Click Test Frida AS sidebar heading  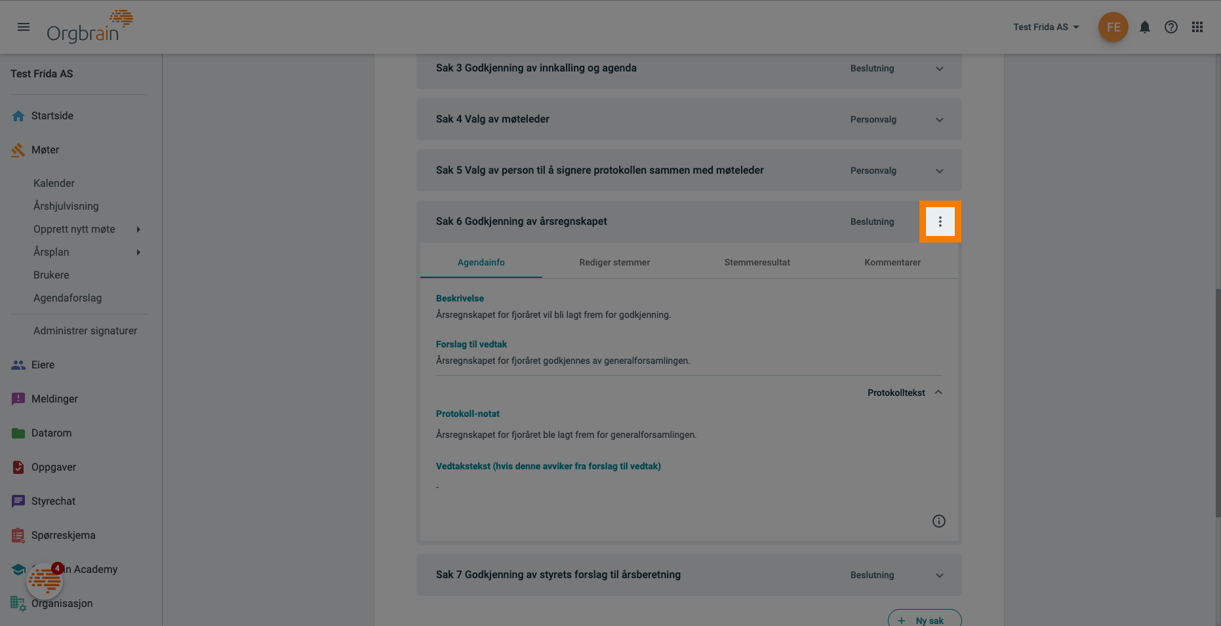point(42,74)
